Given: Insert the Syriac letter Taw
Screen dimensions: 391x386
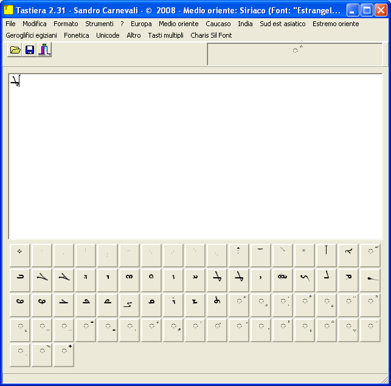Looking at the screenshot, I should coord(217,305).
